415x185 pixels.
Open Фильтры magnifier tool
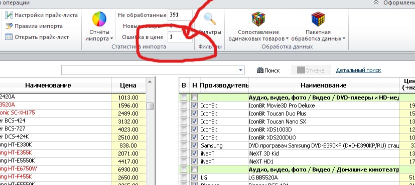[210, 18]
